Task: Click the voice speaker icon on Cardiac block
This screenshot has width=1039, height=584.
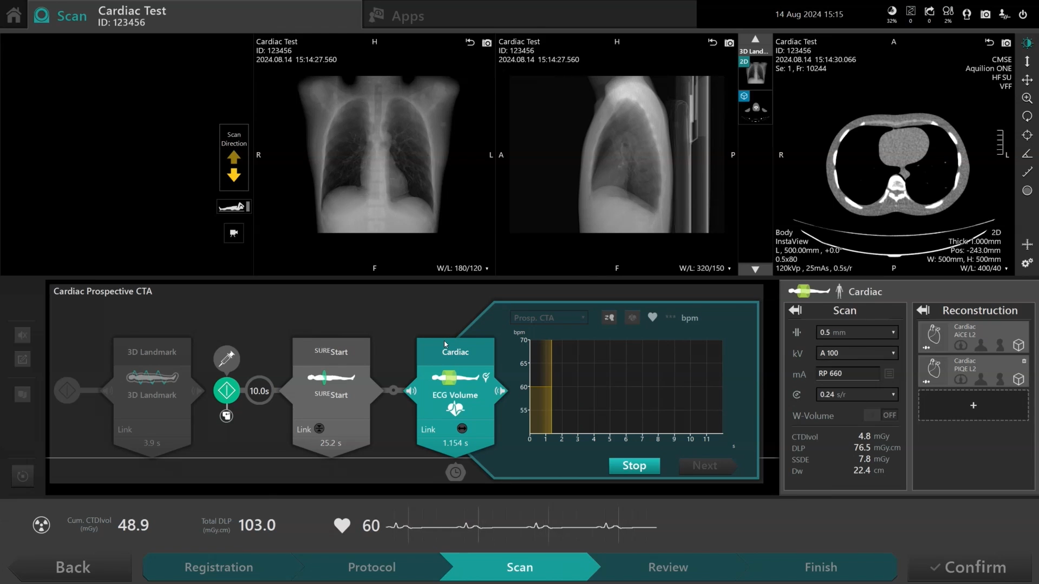Action: 411,391
